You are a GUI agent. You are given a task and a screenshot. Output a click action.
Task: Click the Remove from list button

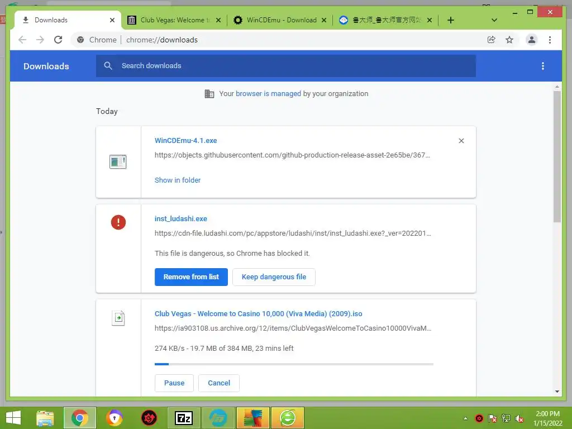[191, 277]
